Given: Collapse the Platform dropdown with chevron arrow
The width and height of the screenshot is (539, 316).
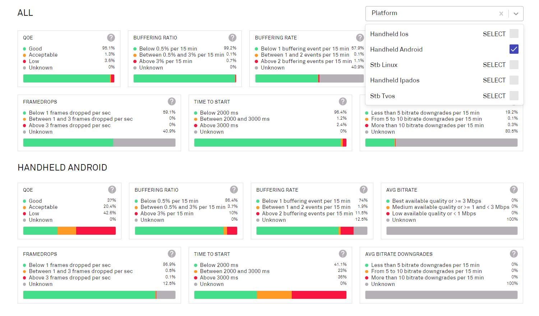Looking at the screenshot, I should (x=516, y=14).
